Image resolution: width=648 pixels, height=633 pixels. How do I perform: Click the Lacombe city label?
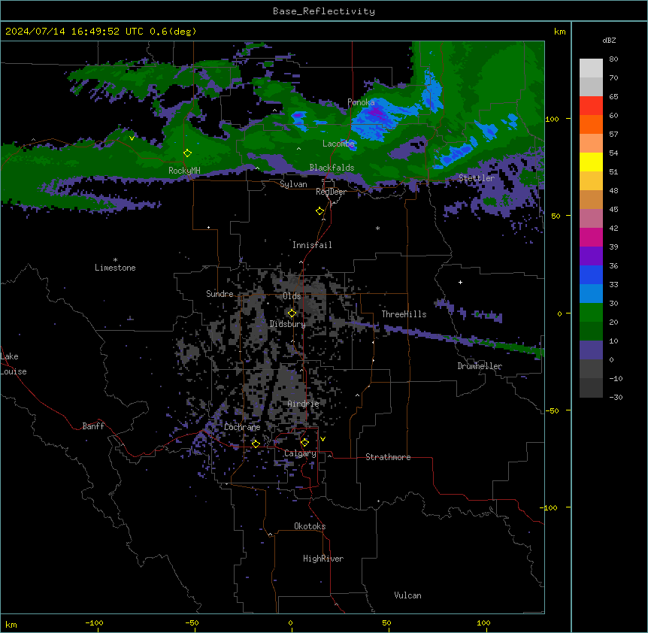[x=338, y=144]
